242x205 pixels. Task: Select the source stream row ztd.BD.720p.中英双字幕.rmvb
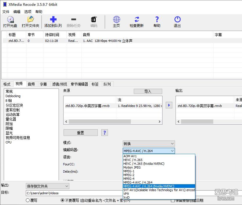point(113,106)
